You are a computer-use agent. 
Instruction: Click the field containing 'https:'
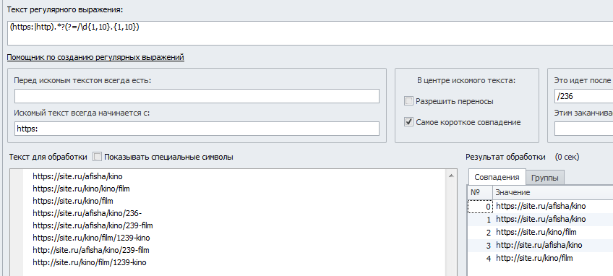point(197,129)
